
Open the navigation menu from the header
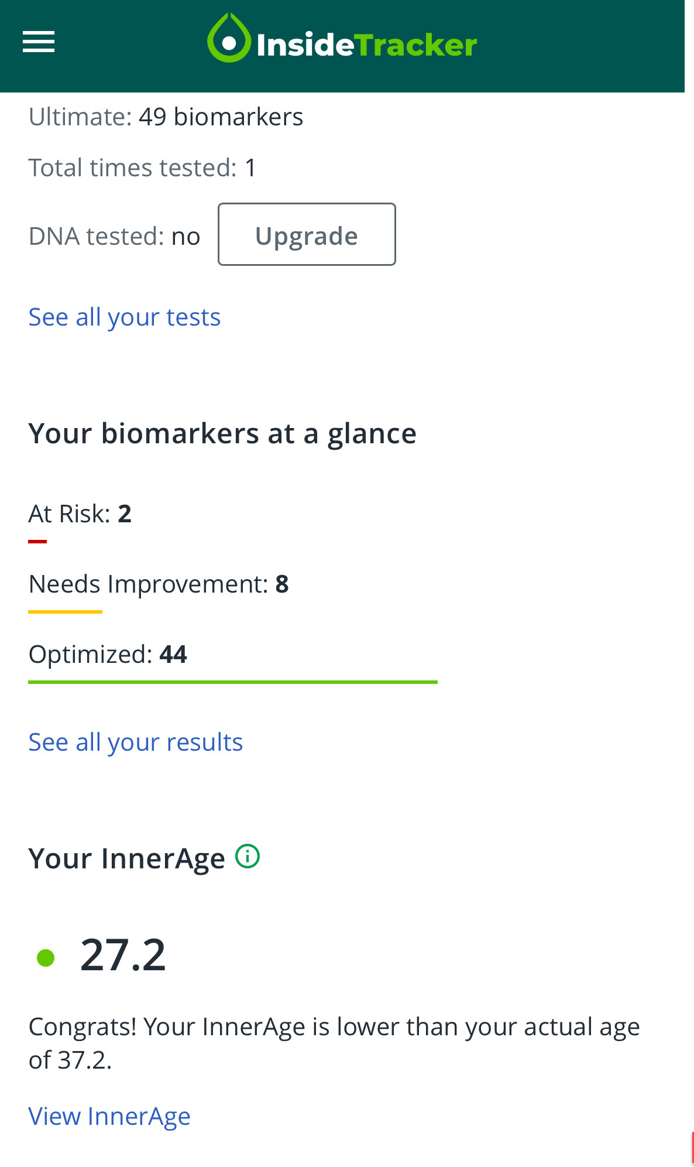(39, 42)
